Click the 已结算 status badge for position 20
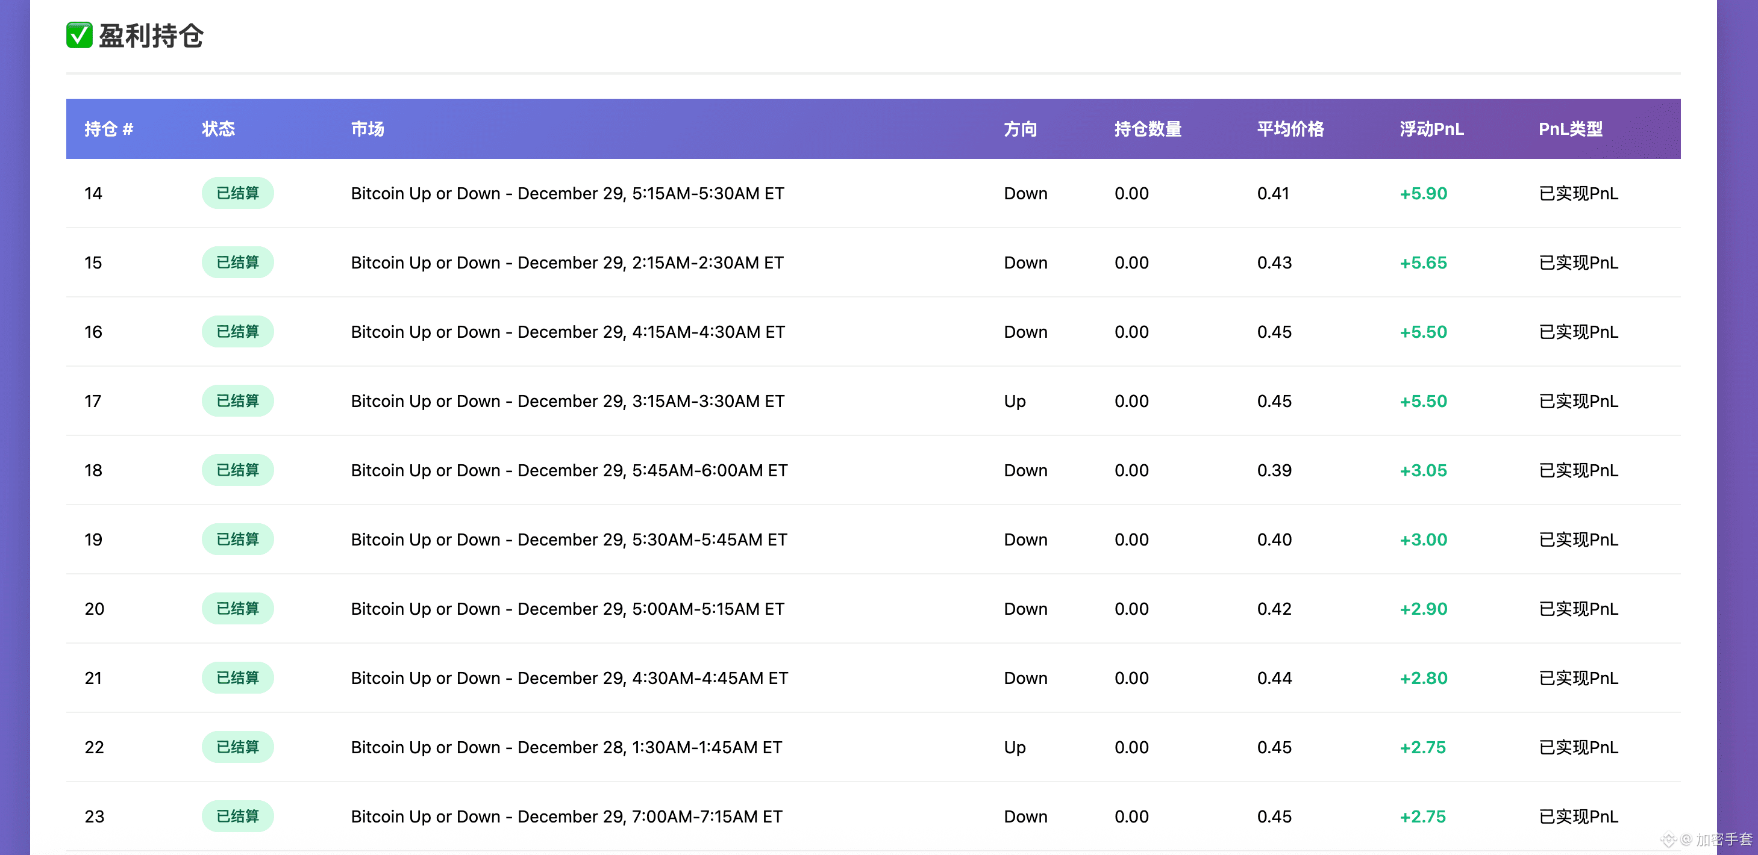 237,609
